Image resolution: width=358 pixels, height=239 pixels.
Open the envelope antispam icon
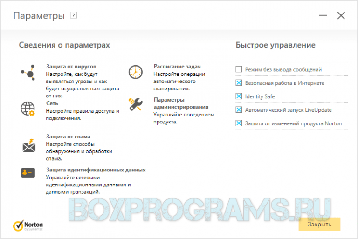29,146
